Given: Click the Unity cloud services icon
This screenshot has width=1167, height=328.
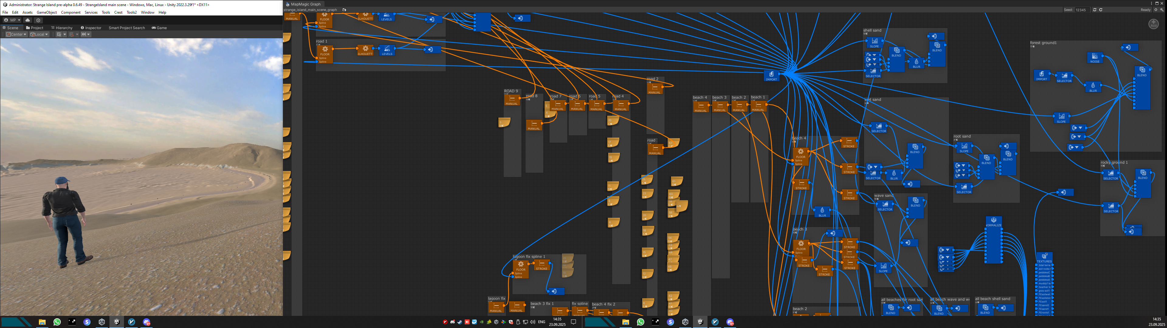Looking at the screenshot, I should pyautogui.click(x=28, y=20).
